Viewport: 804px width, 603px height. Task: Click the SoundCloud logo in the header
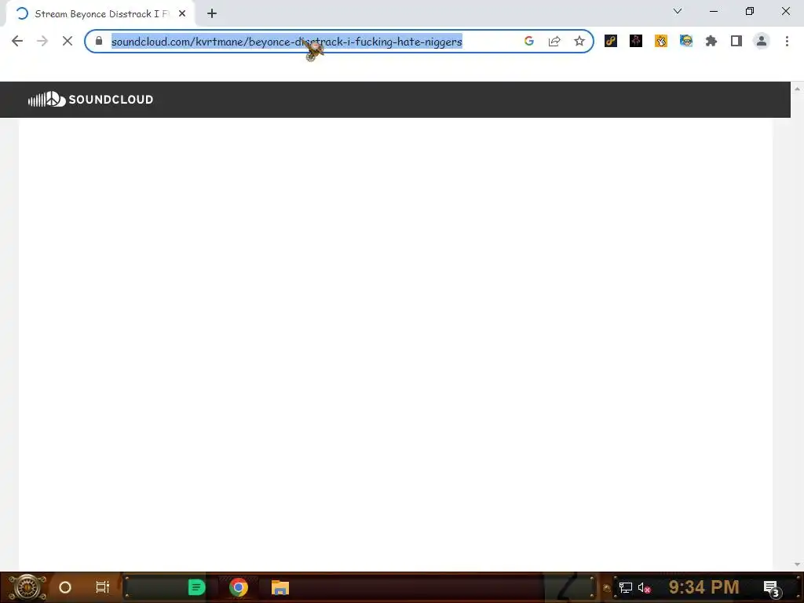tap(90, 99)
